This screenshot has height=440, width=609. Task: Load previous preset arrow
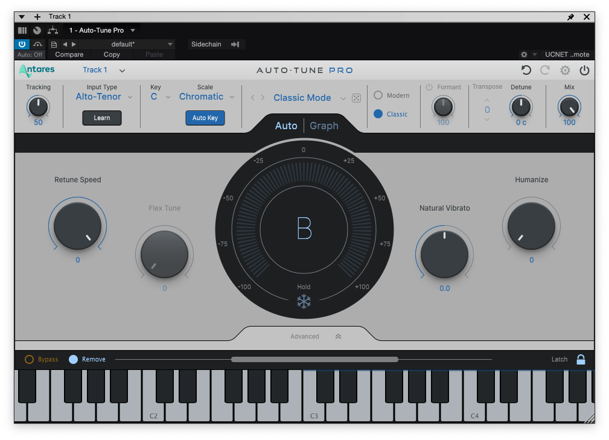[65, 44]
